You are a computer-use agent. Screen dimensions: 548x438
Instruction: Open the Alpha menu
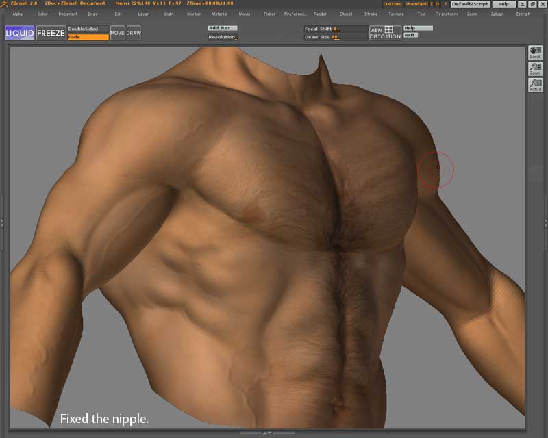tap(18, 14)
